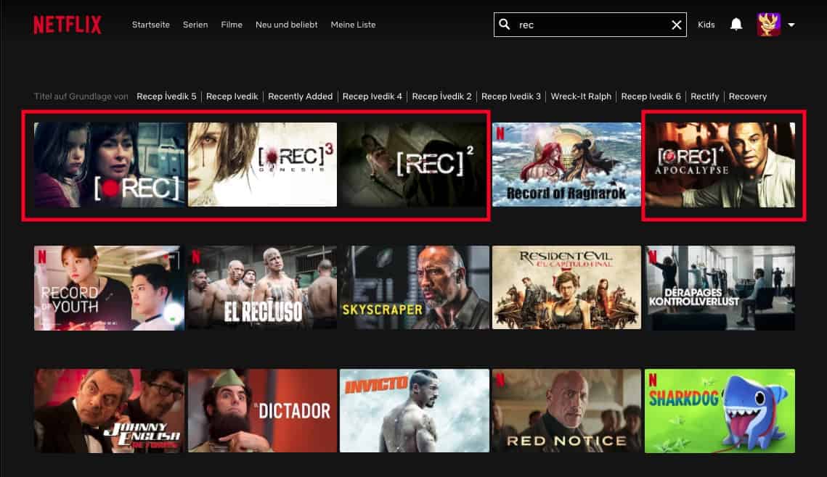Viewport: 827px width, 477px height.
Task: Open the [REC]4 Apocalypse thumbnail
Action: [721, 165]
